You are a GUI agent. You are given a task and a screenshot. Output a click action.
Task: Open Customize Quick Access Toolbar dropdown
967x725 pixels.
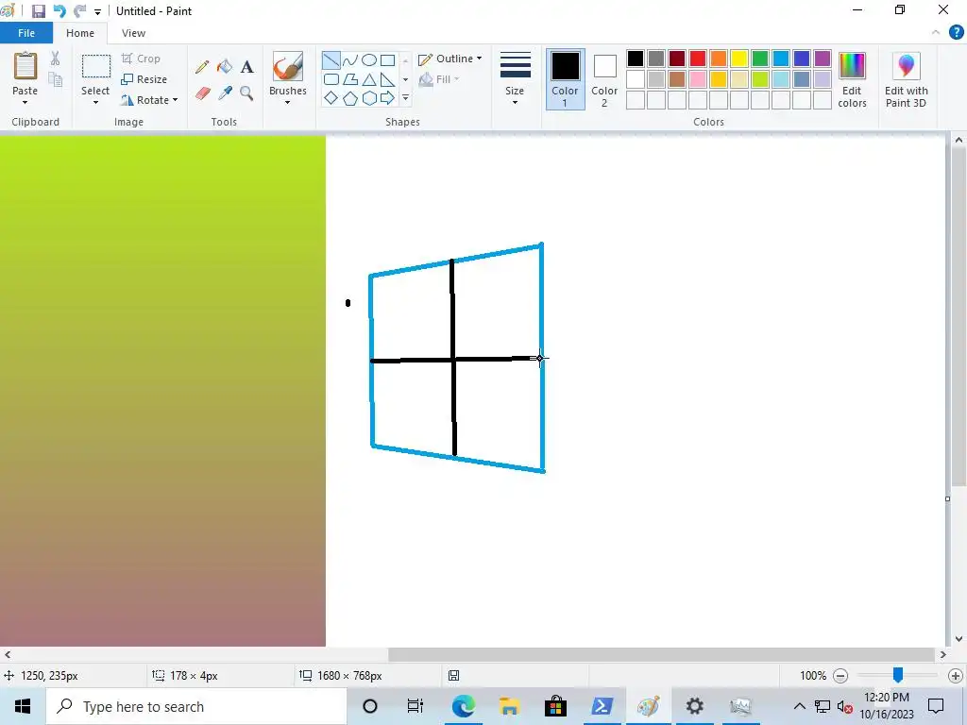pyautogui.click(x=97, y=11)
